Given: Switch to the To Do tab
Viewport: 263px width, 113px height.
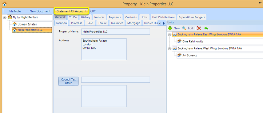Looking at the screenshot, I should tap(73, 17).
